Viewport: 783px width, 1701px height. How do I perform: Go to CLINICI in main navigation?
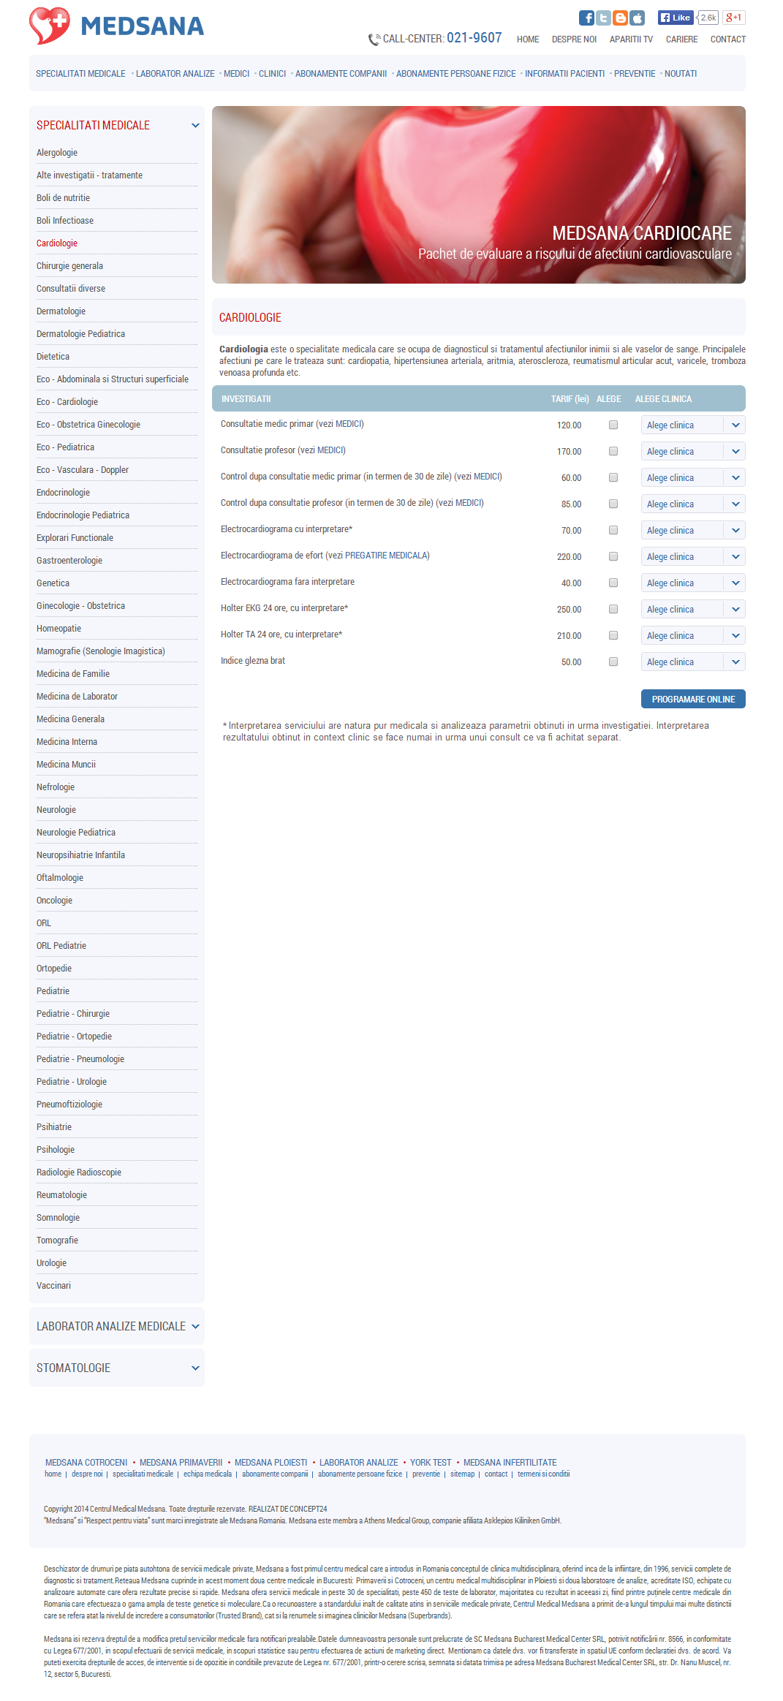[272, 74]
